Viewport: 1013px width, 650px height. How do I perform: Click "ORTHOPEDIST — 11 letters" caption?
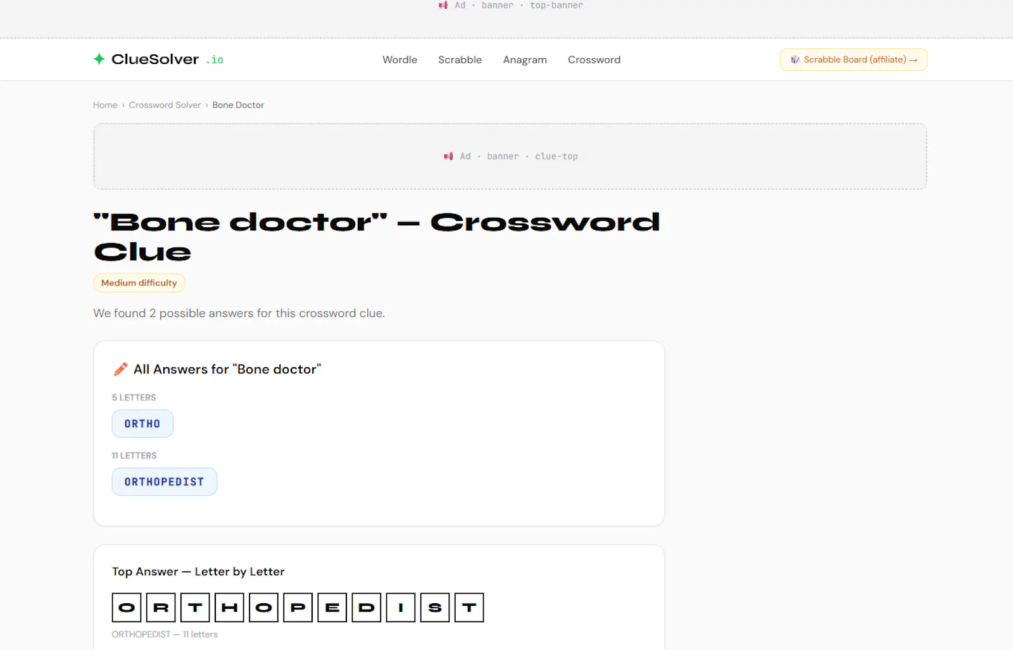[x=165, y=634]
